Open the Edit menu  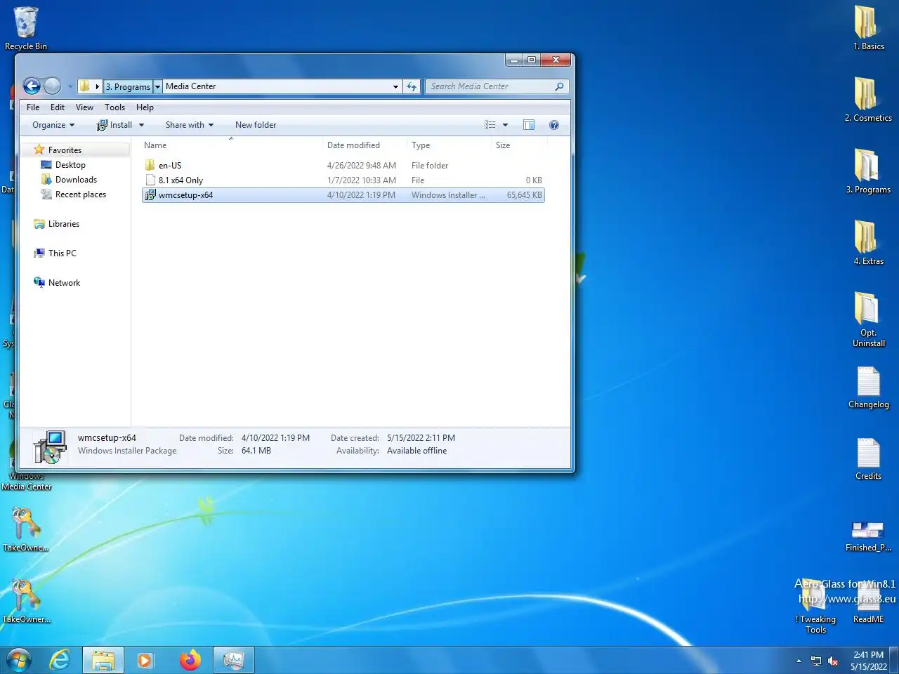[58, 107]
